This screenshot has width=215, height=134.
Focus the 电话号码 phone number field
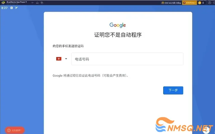coord(127,59)
